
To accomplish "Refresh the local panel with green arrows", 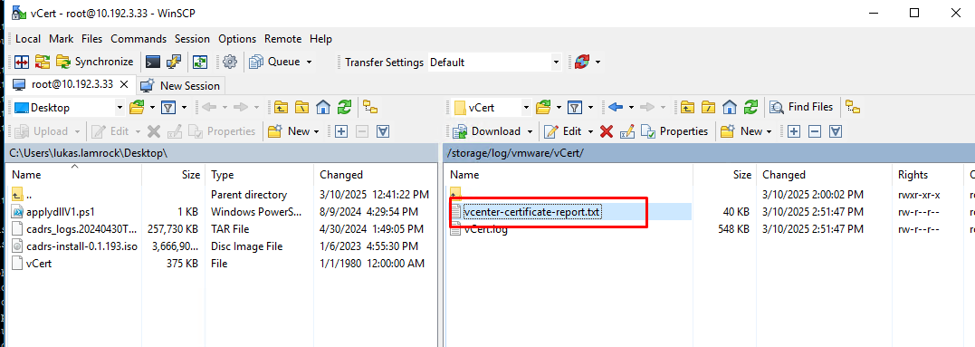I will pos(344,108).
